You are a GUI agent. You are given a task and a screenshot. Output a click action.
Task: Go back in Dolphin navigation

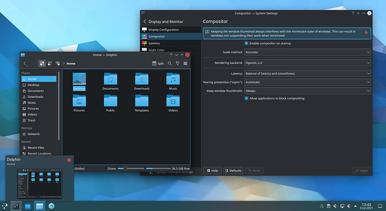pos(25,64)
